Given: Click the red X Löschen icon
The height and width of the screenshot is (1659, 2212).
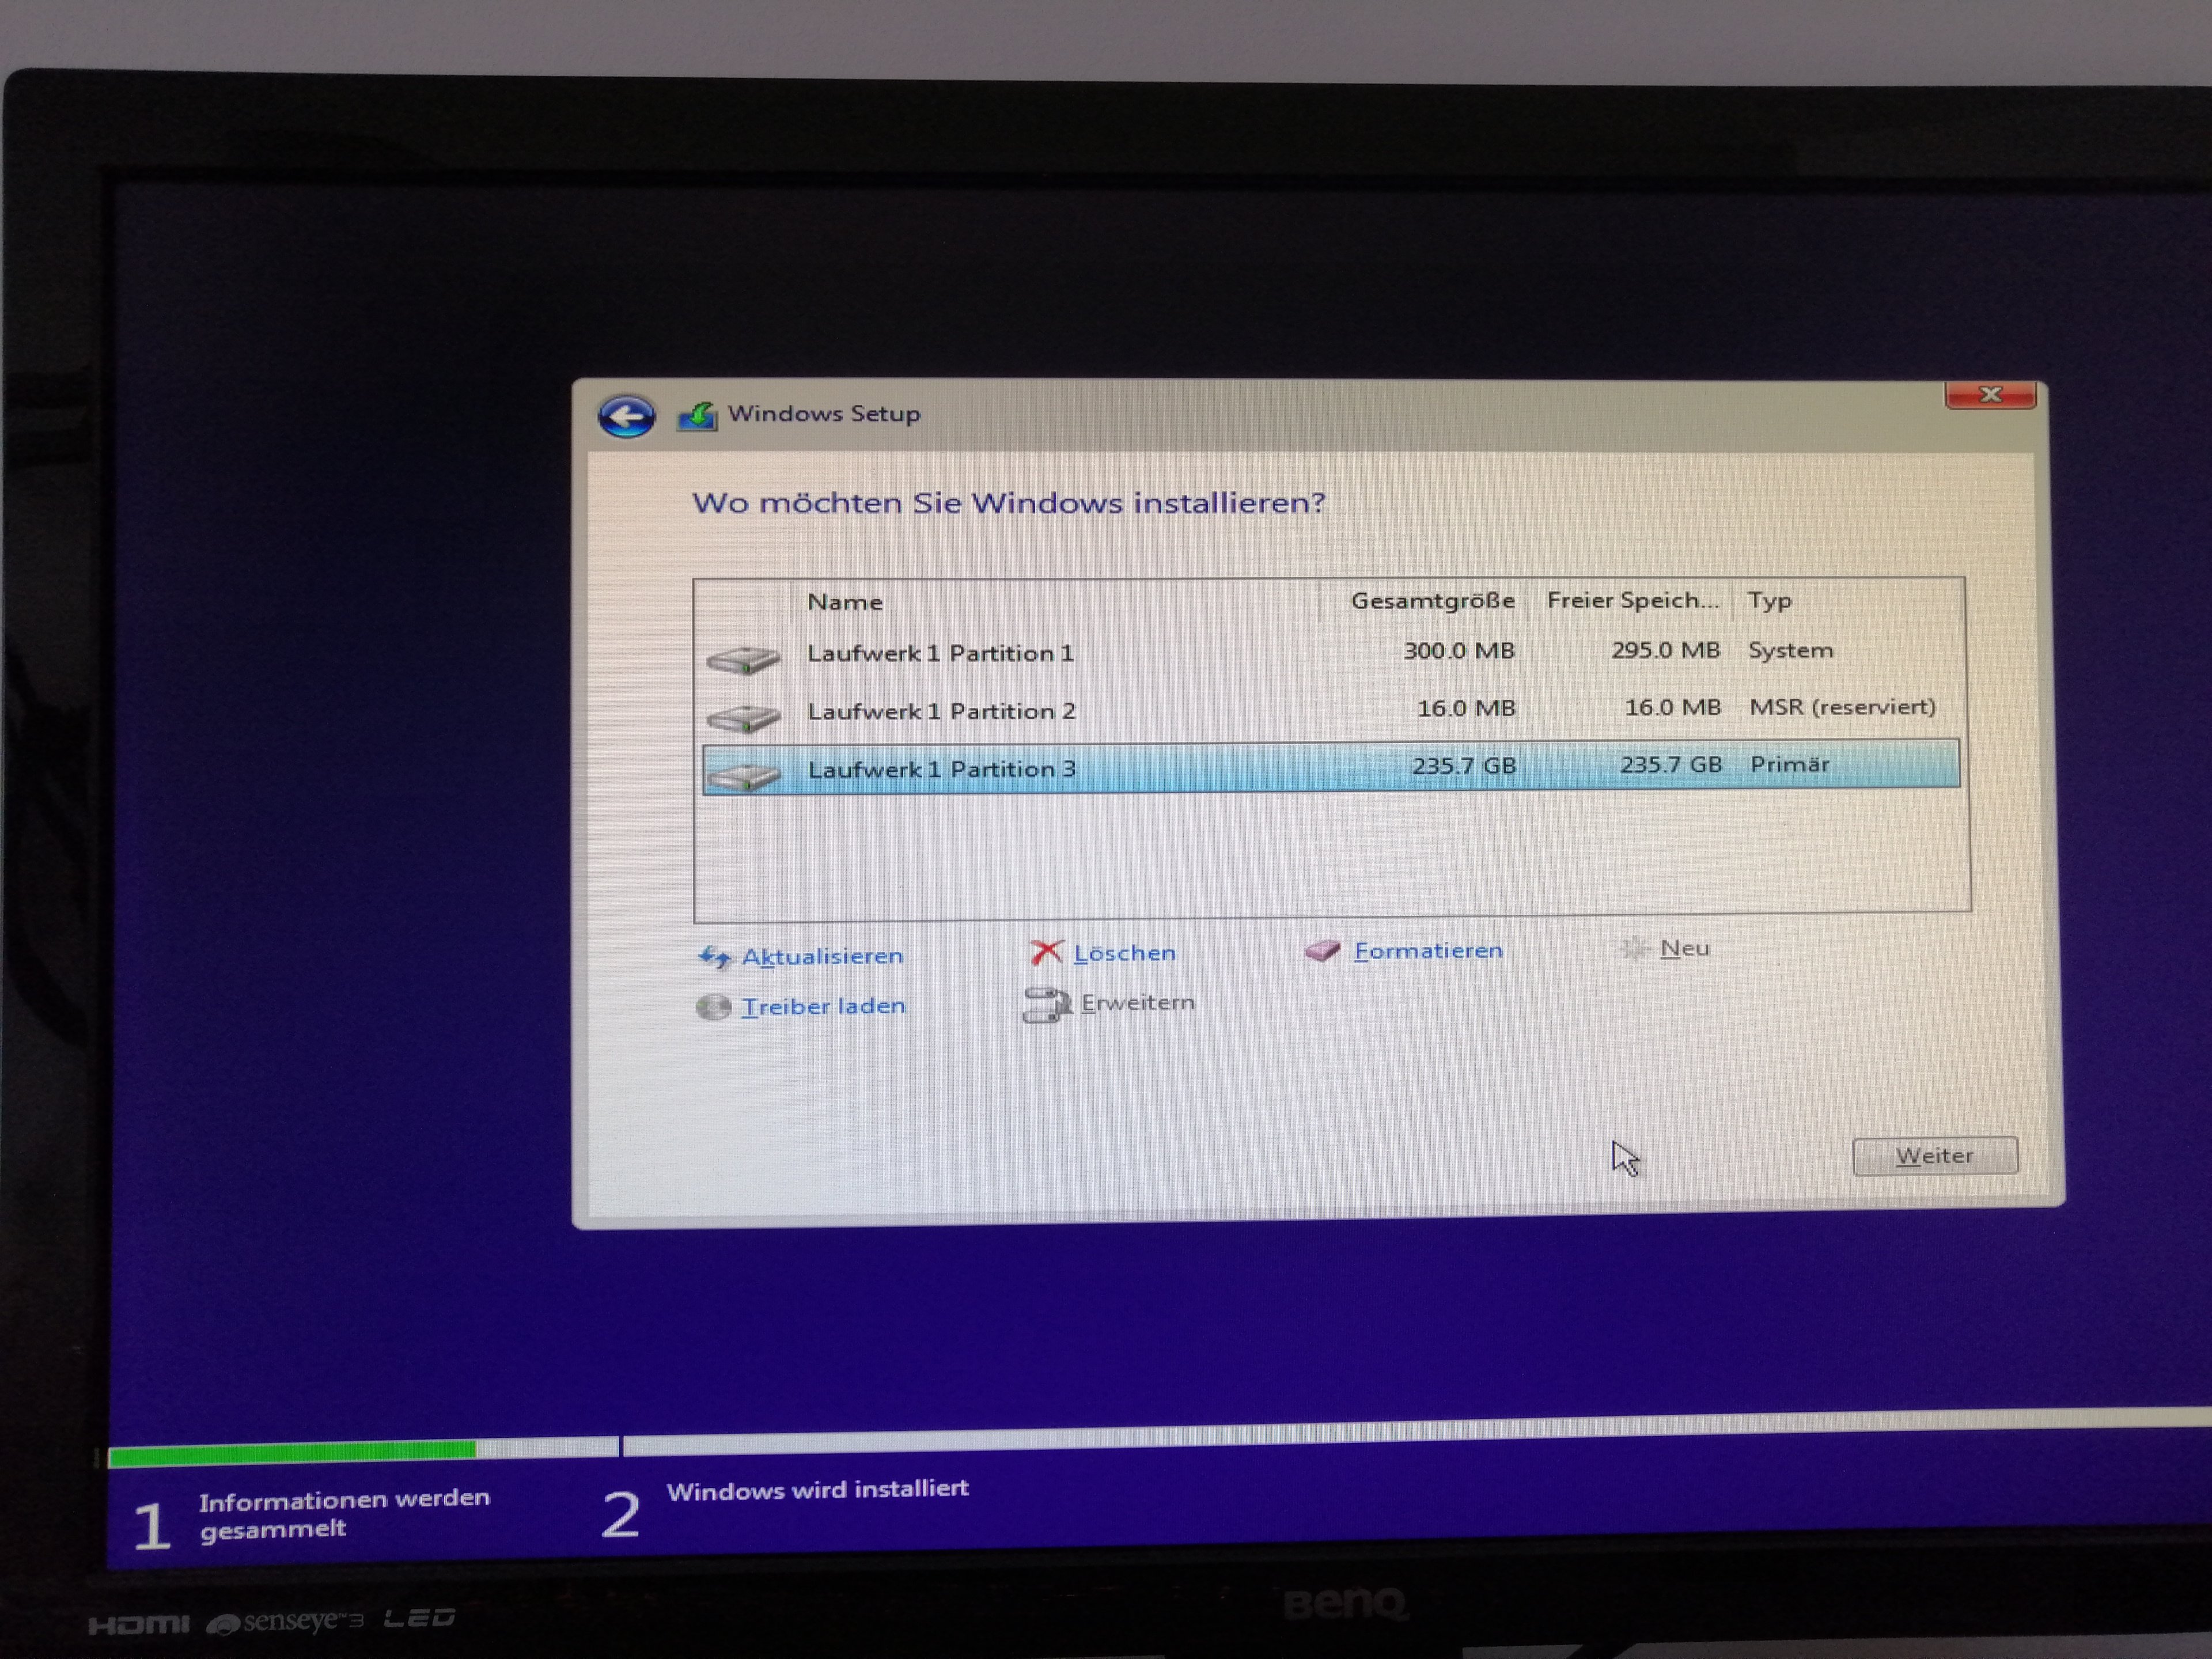Looking at the screenshot, I should (x=1046, y=952).
